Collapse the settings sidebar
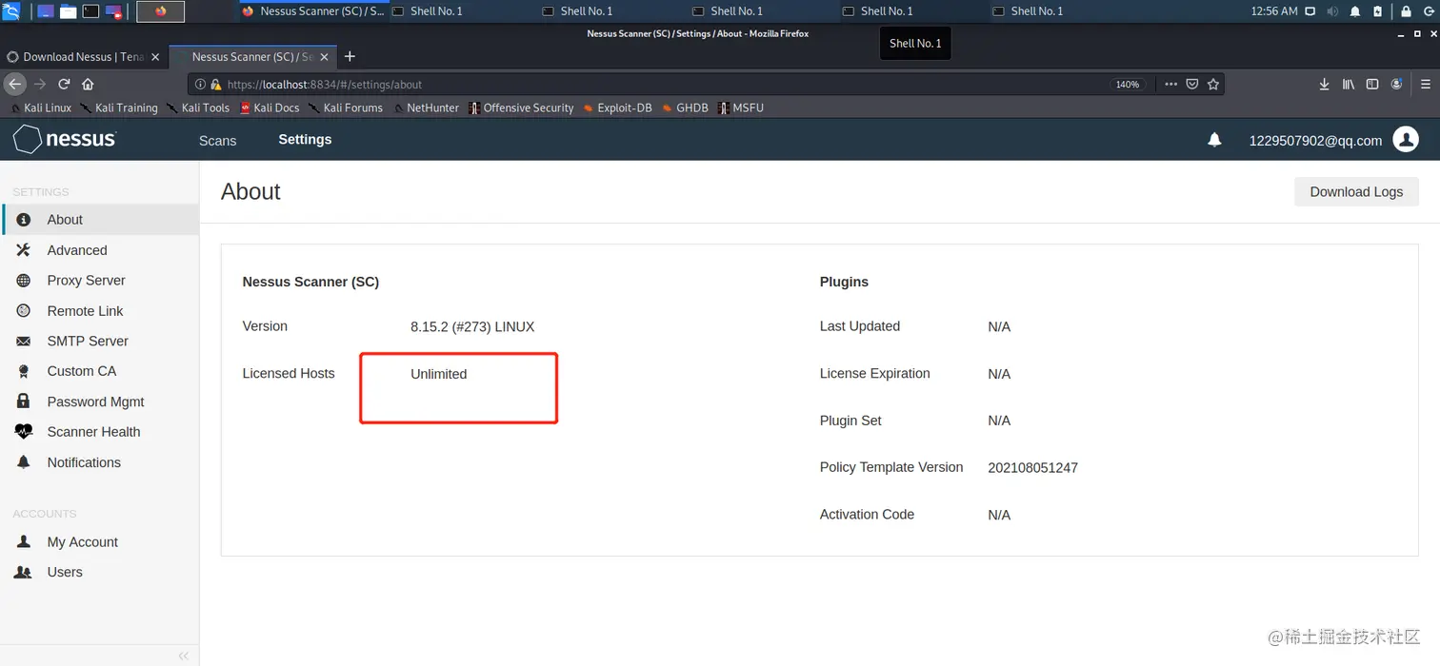Screen dimensions: 1440x666 184,656
